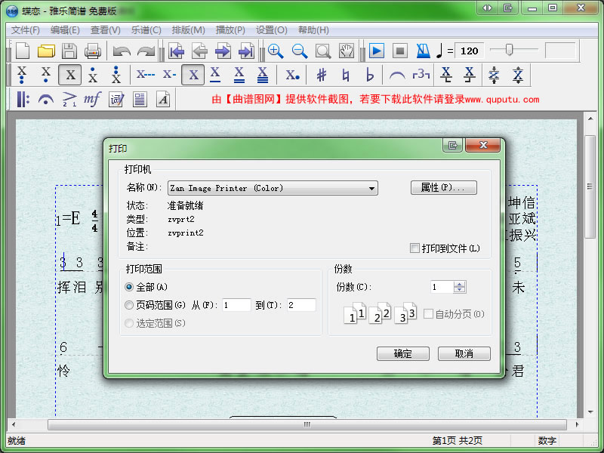Open the 设置(O) menu
Viewport: 604px width, 453px height.
pyautogui.click(x=272, y=30)
